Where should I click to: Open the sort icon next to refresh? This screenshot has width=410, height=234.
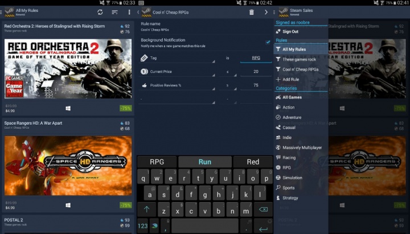point(114,12)
